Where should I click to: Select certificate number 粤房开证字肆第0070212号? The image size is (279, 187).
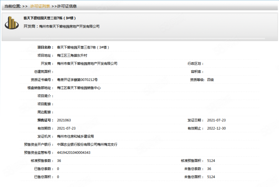(x=77, y=80)
